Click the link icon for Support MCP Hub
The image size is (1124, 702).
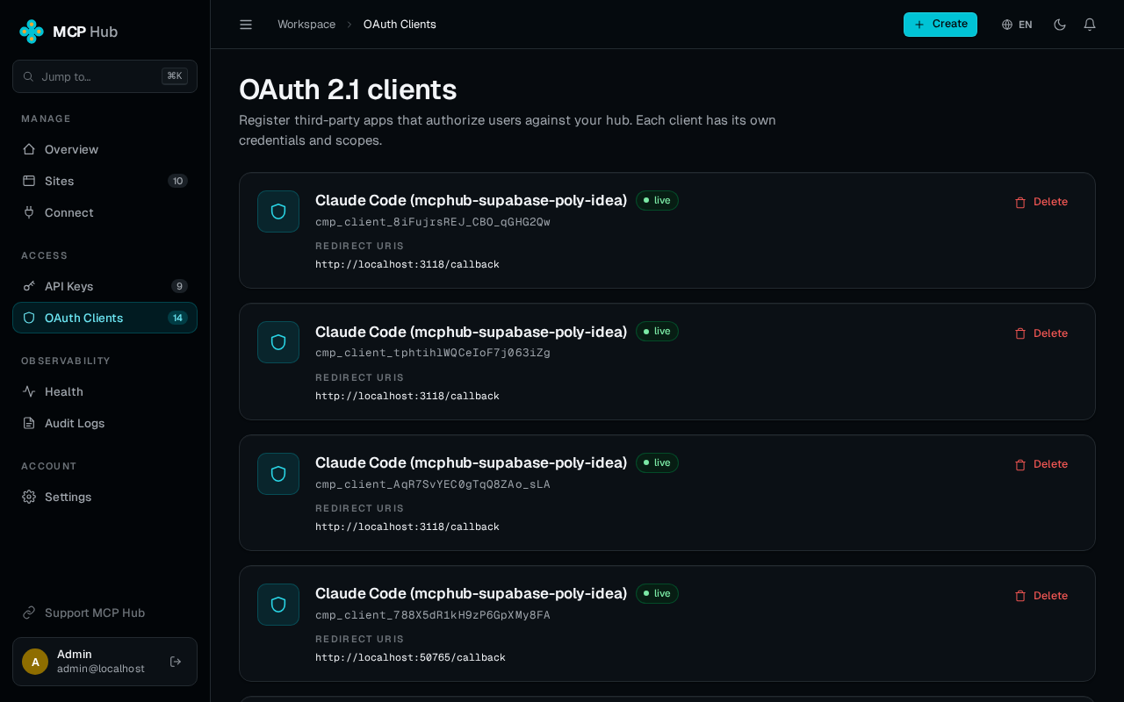pyautogui.click(x=29, y=612)
